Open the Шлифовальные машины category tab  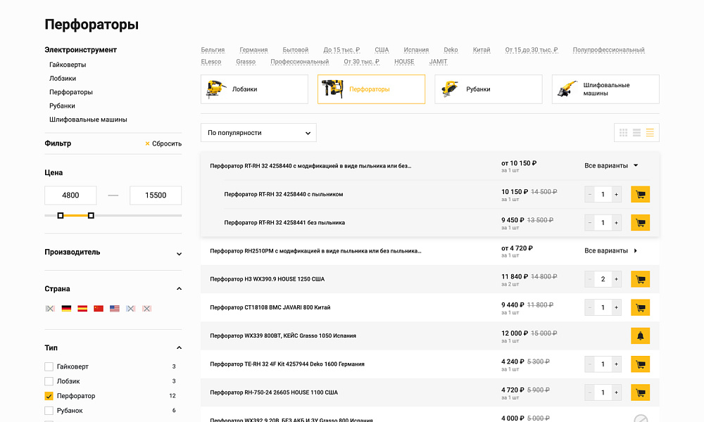[x=605, y=89]
